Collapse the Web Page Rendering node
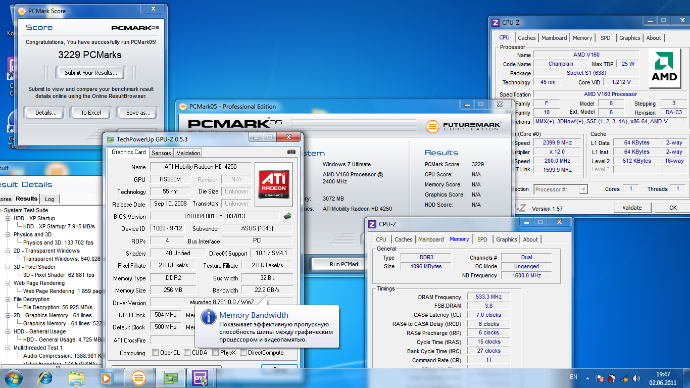 click(9, 283)
